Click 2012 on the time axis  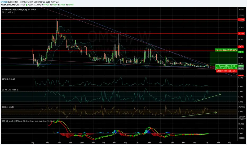tap(47, 143)
